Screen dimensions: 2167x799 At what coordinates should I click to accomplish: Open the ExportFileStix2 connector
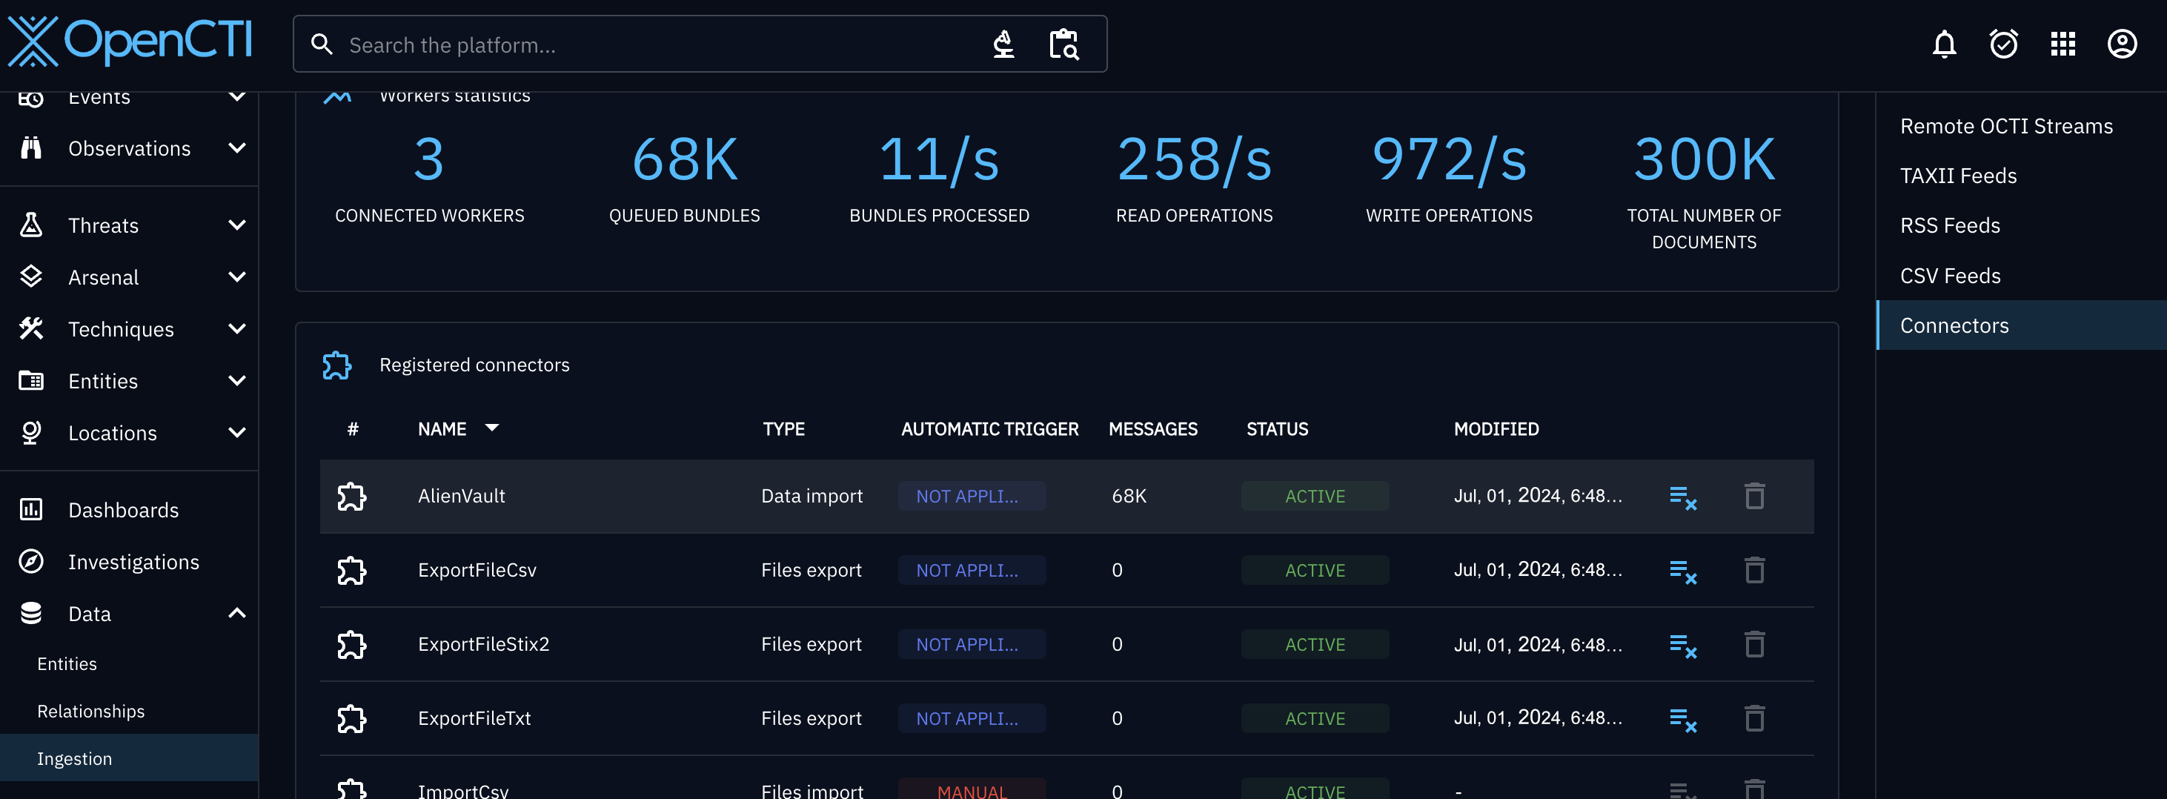click(x=1066, y=644)
